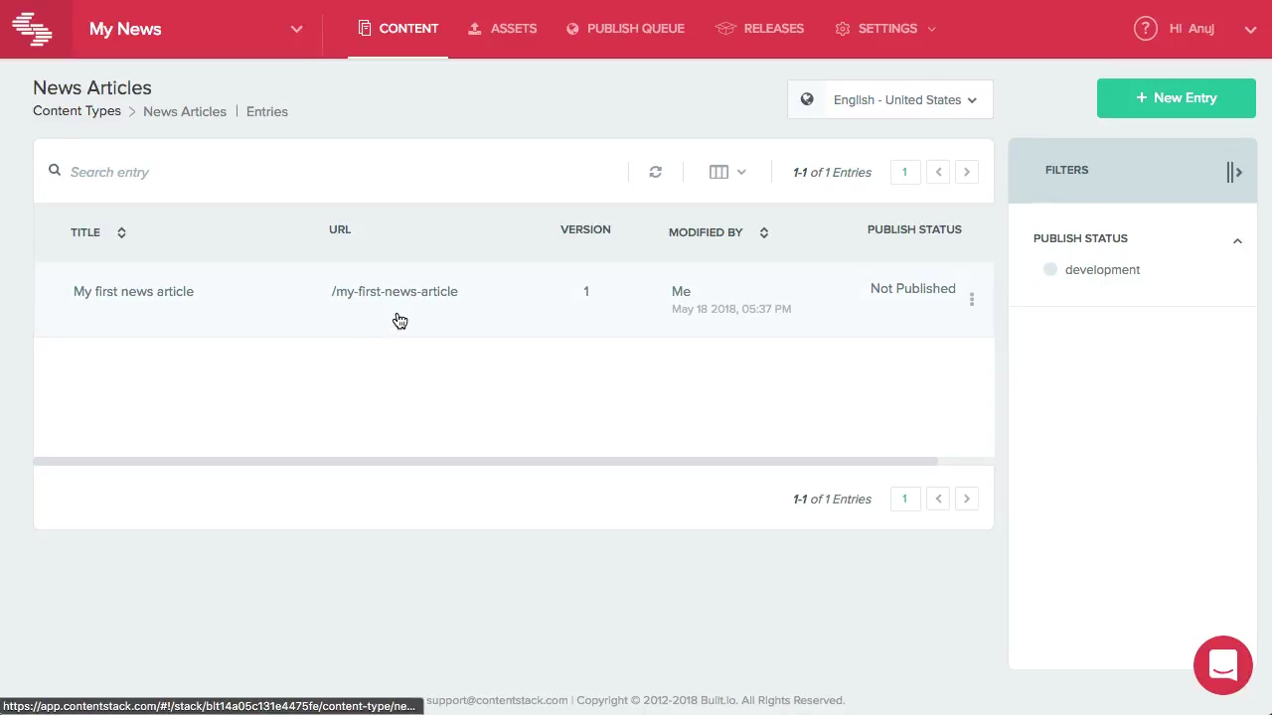Go to next page in top pagination
The height and width of the screenshot is (715, 1272).
pos(966,172)
